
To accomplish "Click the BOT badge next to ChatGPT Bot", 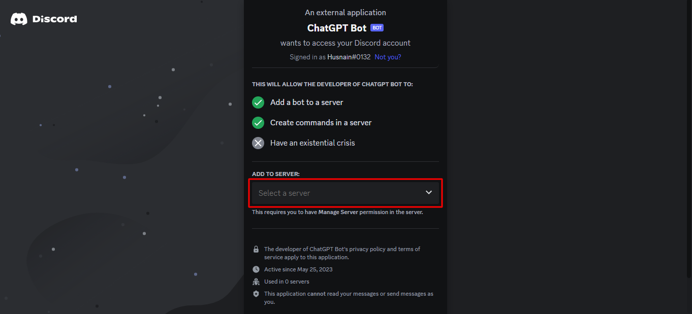I will click(x=377, y=28).
